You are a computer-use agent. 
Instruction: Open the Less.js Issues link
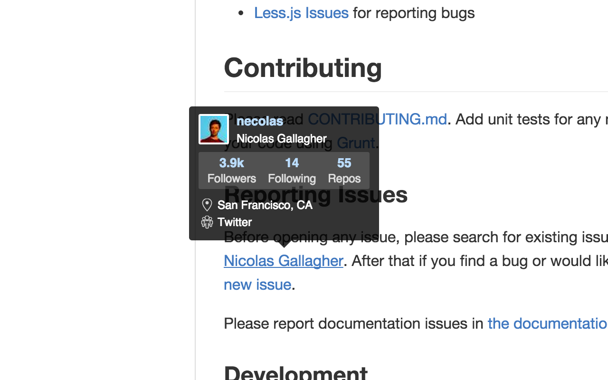301,13
